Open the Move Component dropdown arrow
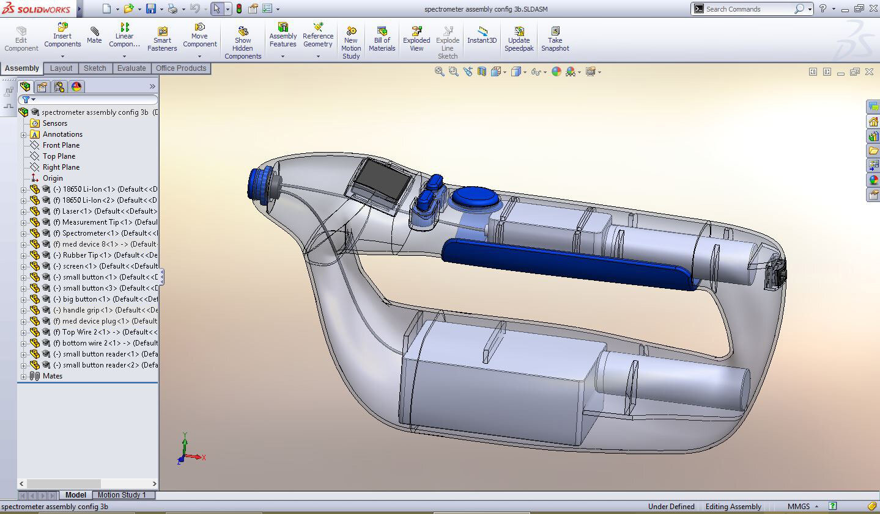 [199, 56]
